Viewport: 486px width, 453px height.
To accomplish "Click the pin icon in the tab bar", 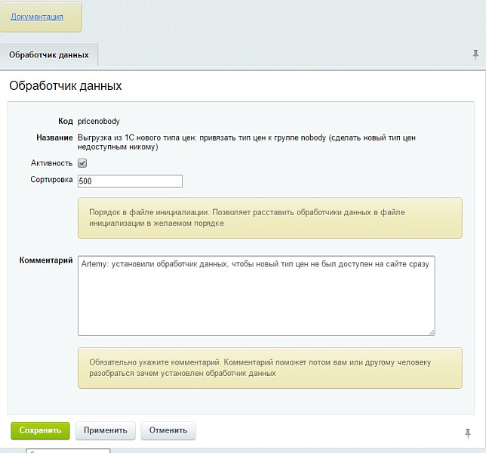I will point(475,54).
